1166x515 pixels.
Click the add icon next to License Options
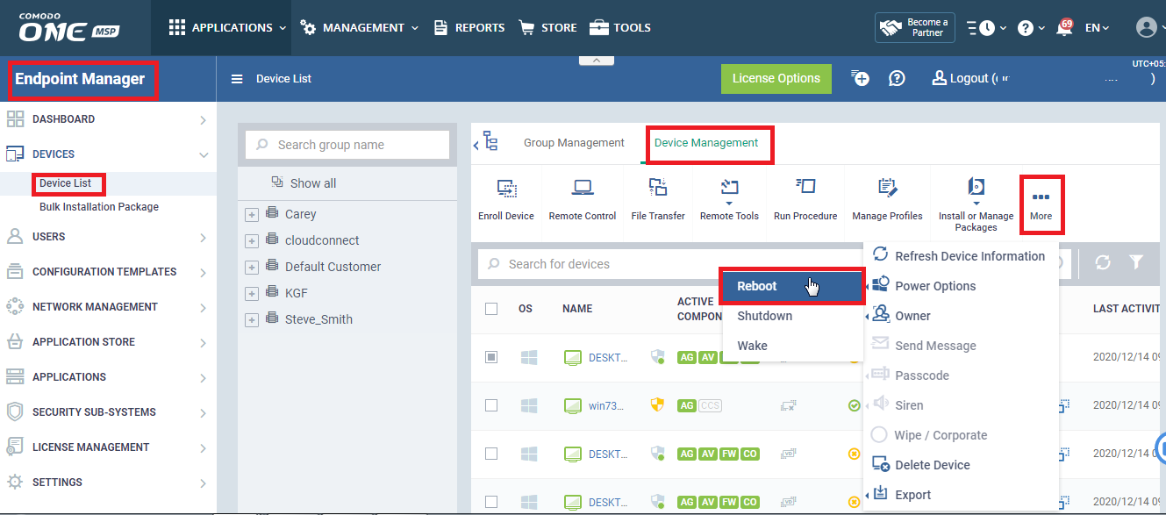[x=861, y=78]
